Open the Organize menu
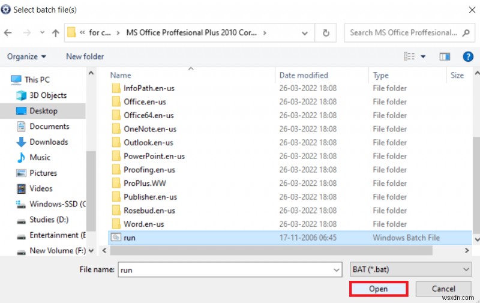The height and width of the screenshot is (303, 480). coord(26,56)
